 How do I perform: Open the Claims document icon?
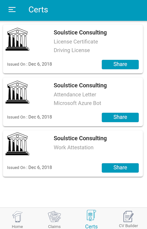[x=54, y=217]
